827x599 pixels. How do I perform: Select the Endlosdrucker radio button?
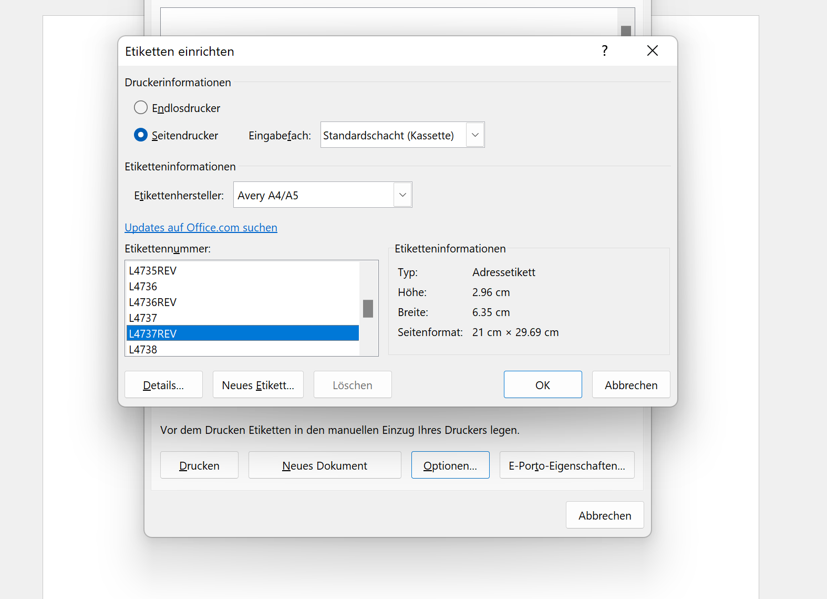coord(141,108)
